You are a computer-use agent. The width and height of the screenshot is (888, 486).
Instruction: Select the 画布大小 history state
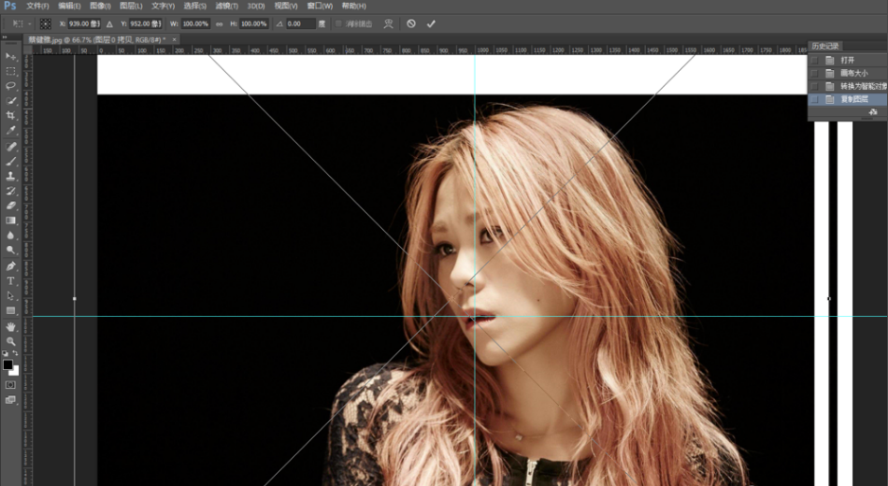pyautogui.click(x=847, y=73)
